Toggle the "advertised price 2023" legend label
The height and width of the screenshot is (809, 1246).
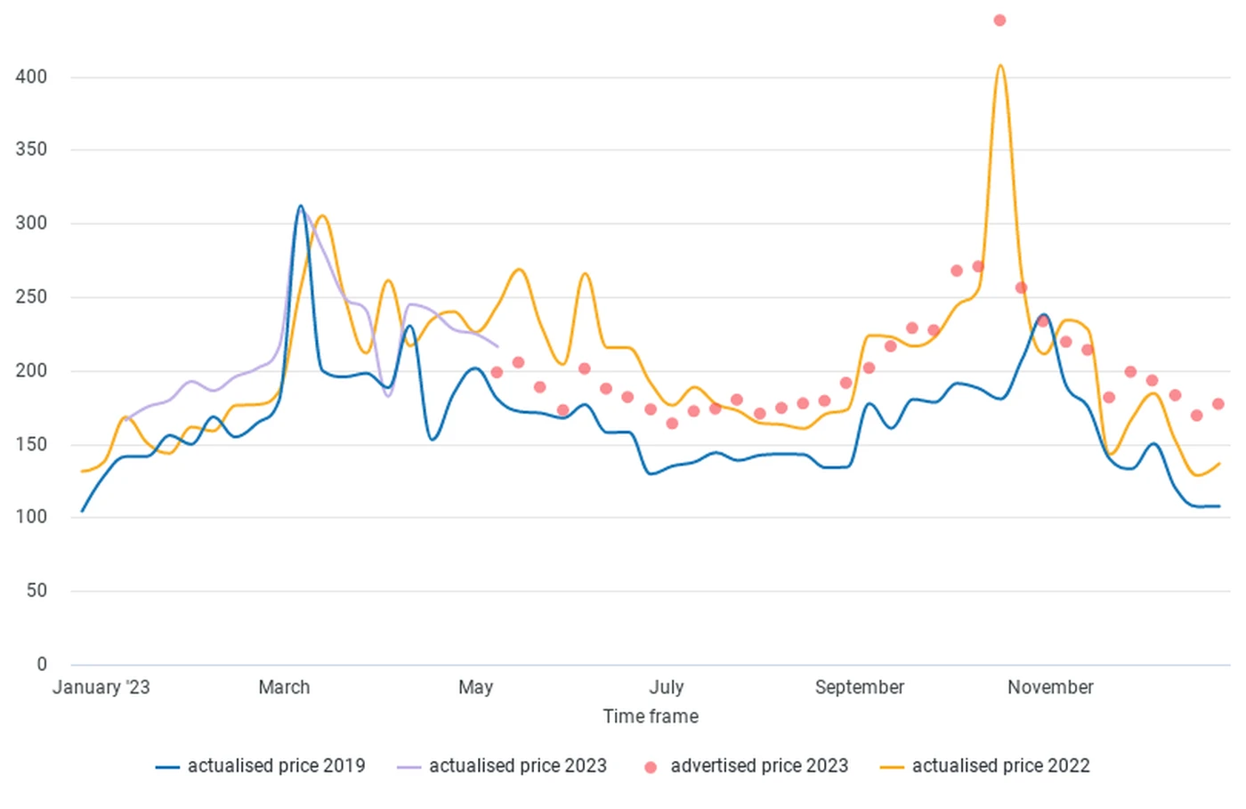(x=759, y=766)
